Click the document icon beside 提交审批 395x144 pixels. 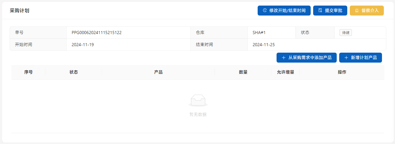pos(320,10)
